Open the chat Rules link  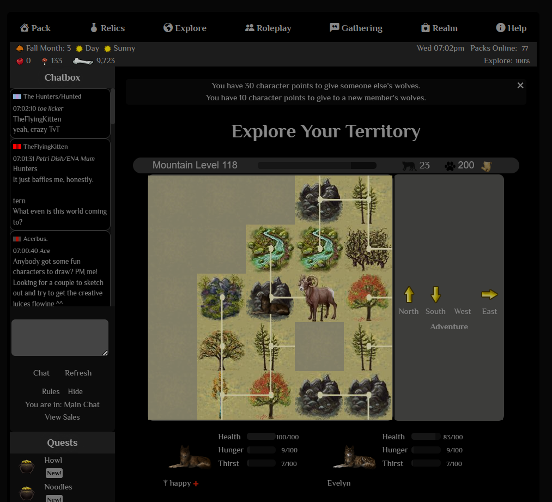coord(51,392)
